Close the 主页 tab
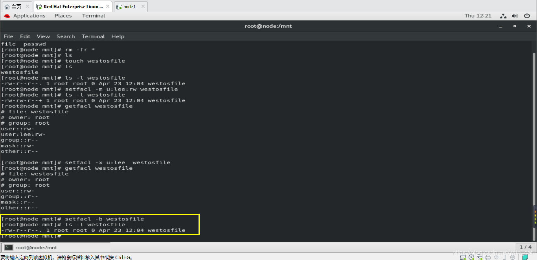 point(28,7)
